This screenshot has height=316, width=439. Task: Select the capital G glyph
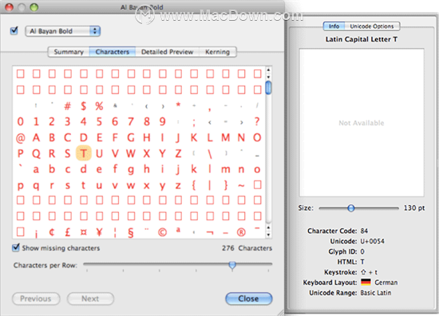(x=131, y=138)
